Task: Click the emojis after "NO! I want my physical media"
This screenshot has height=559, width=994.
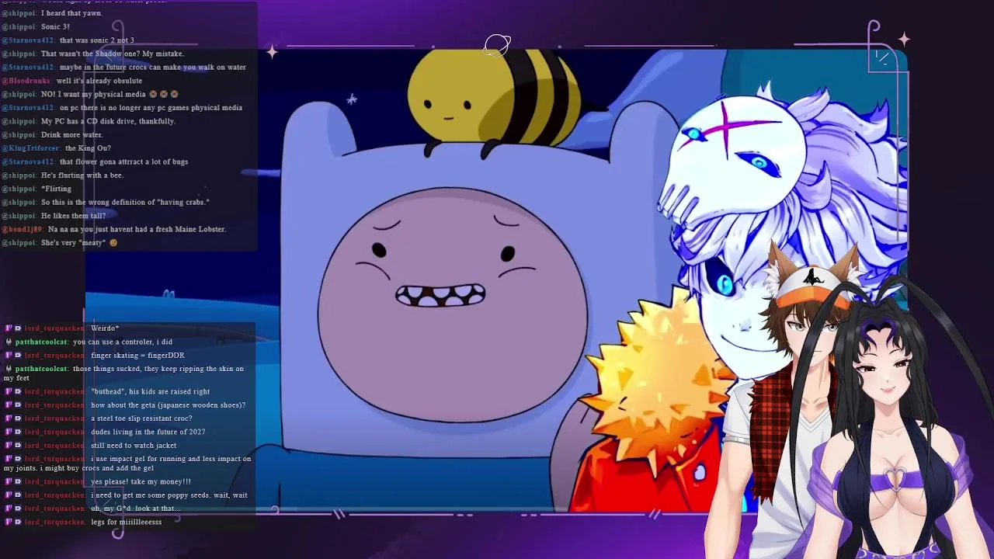Action: click(164, 94)
